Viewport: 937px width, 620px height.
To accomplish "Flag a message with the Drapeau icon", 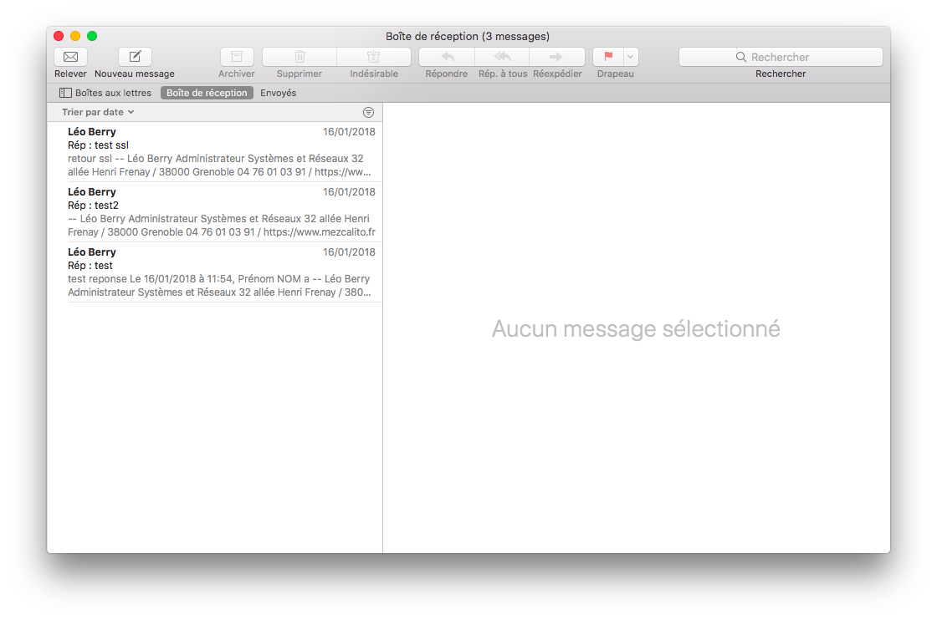I will click(607, 57).
